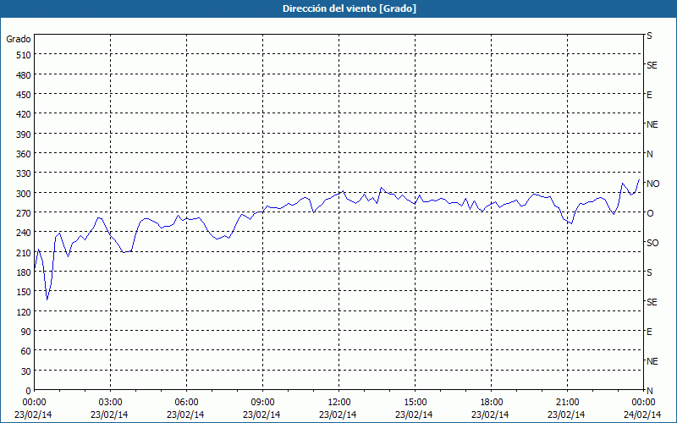Click the 120 y-axis value
Viewport: 677px width, 423px height.
(x=24, y=312)
